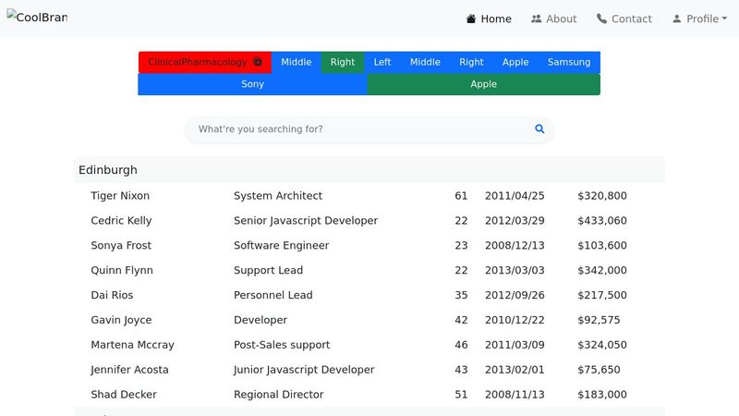Select the Tiger Nixon table row
The image size is (739, 416).
pos(369,196)
